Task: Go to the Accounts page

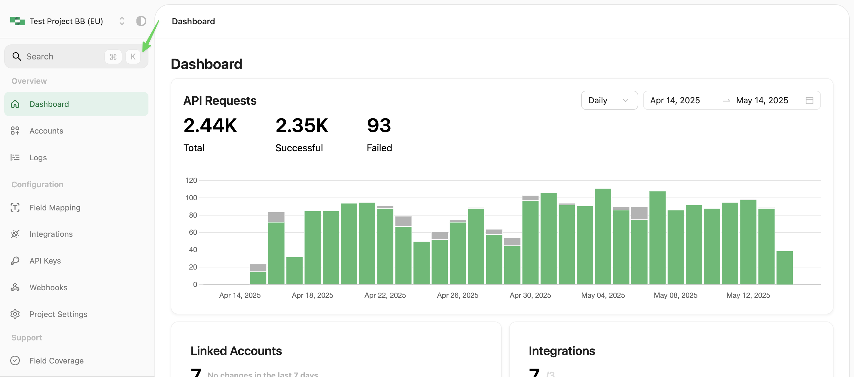Action: coord(76,131)
